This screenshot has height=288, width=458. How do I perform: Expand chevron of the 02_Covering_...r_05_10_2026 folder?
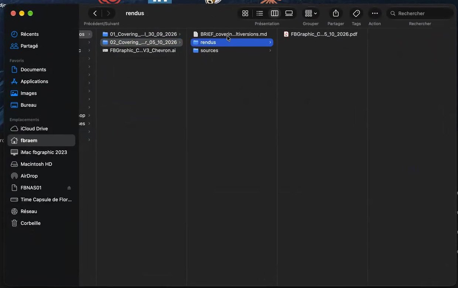180,42
